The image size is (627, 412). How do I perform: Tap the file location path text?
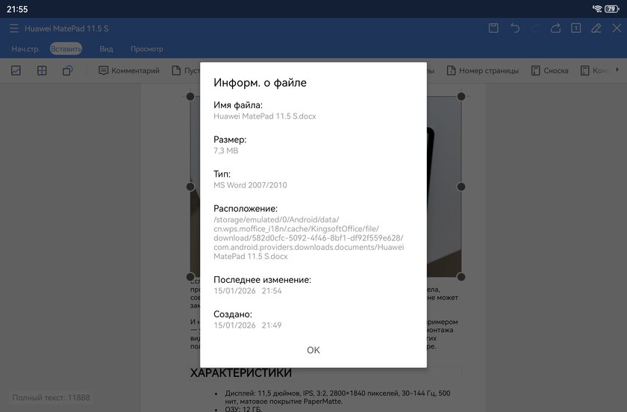(x=309, y=238)
